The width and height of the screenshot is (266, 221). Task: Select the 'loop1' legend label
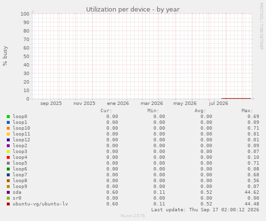coord(20,122)
